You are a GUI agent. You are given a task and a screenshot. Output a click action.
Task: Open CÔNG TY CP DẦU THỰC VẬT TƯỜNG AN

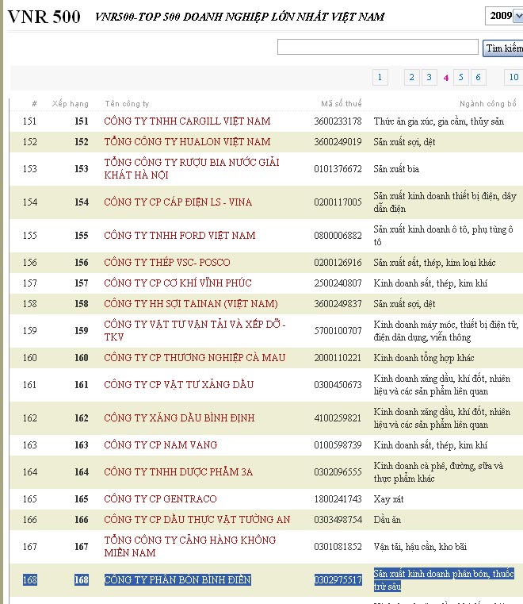point(197,520)
